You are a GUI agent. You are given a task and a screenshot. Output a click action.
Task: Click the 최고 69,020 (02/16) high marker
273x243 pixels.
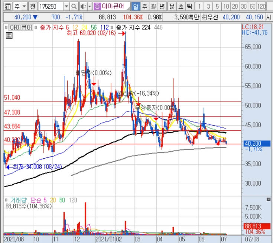tap(96, 33)
